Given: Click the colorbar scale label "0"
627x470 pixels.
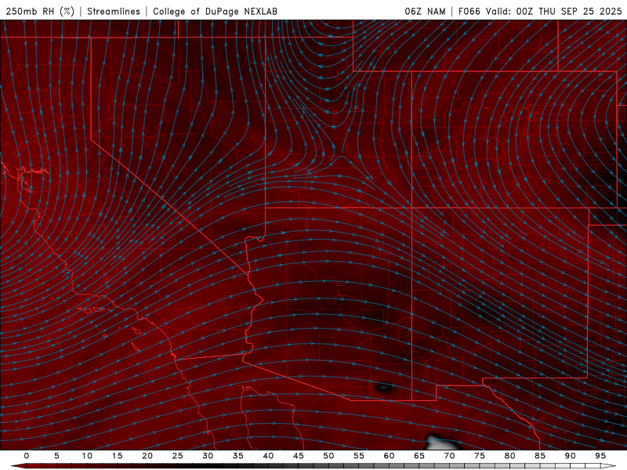Looking at the screenshot, I should pyautogui.click(x=27, y=456).
